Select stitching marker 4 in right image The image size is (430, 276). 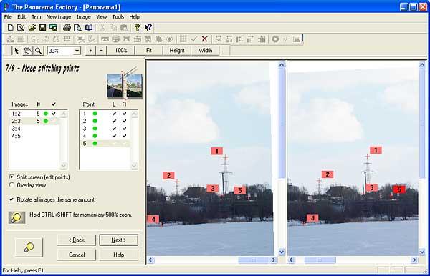(x=312, y=218)
